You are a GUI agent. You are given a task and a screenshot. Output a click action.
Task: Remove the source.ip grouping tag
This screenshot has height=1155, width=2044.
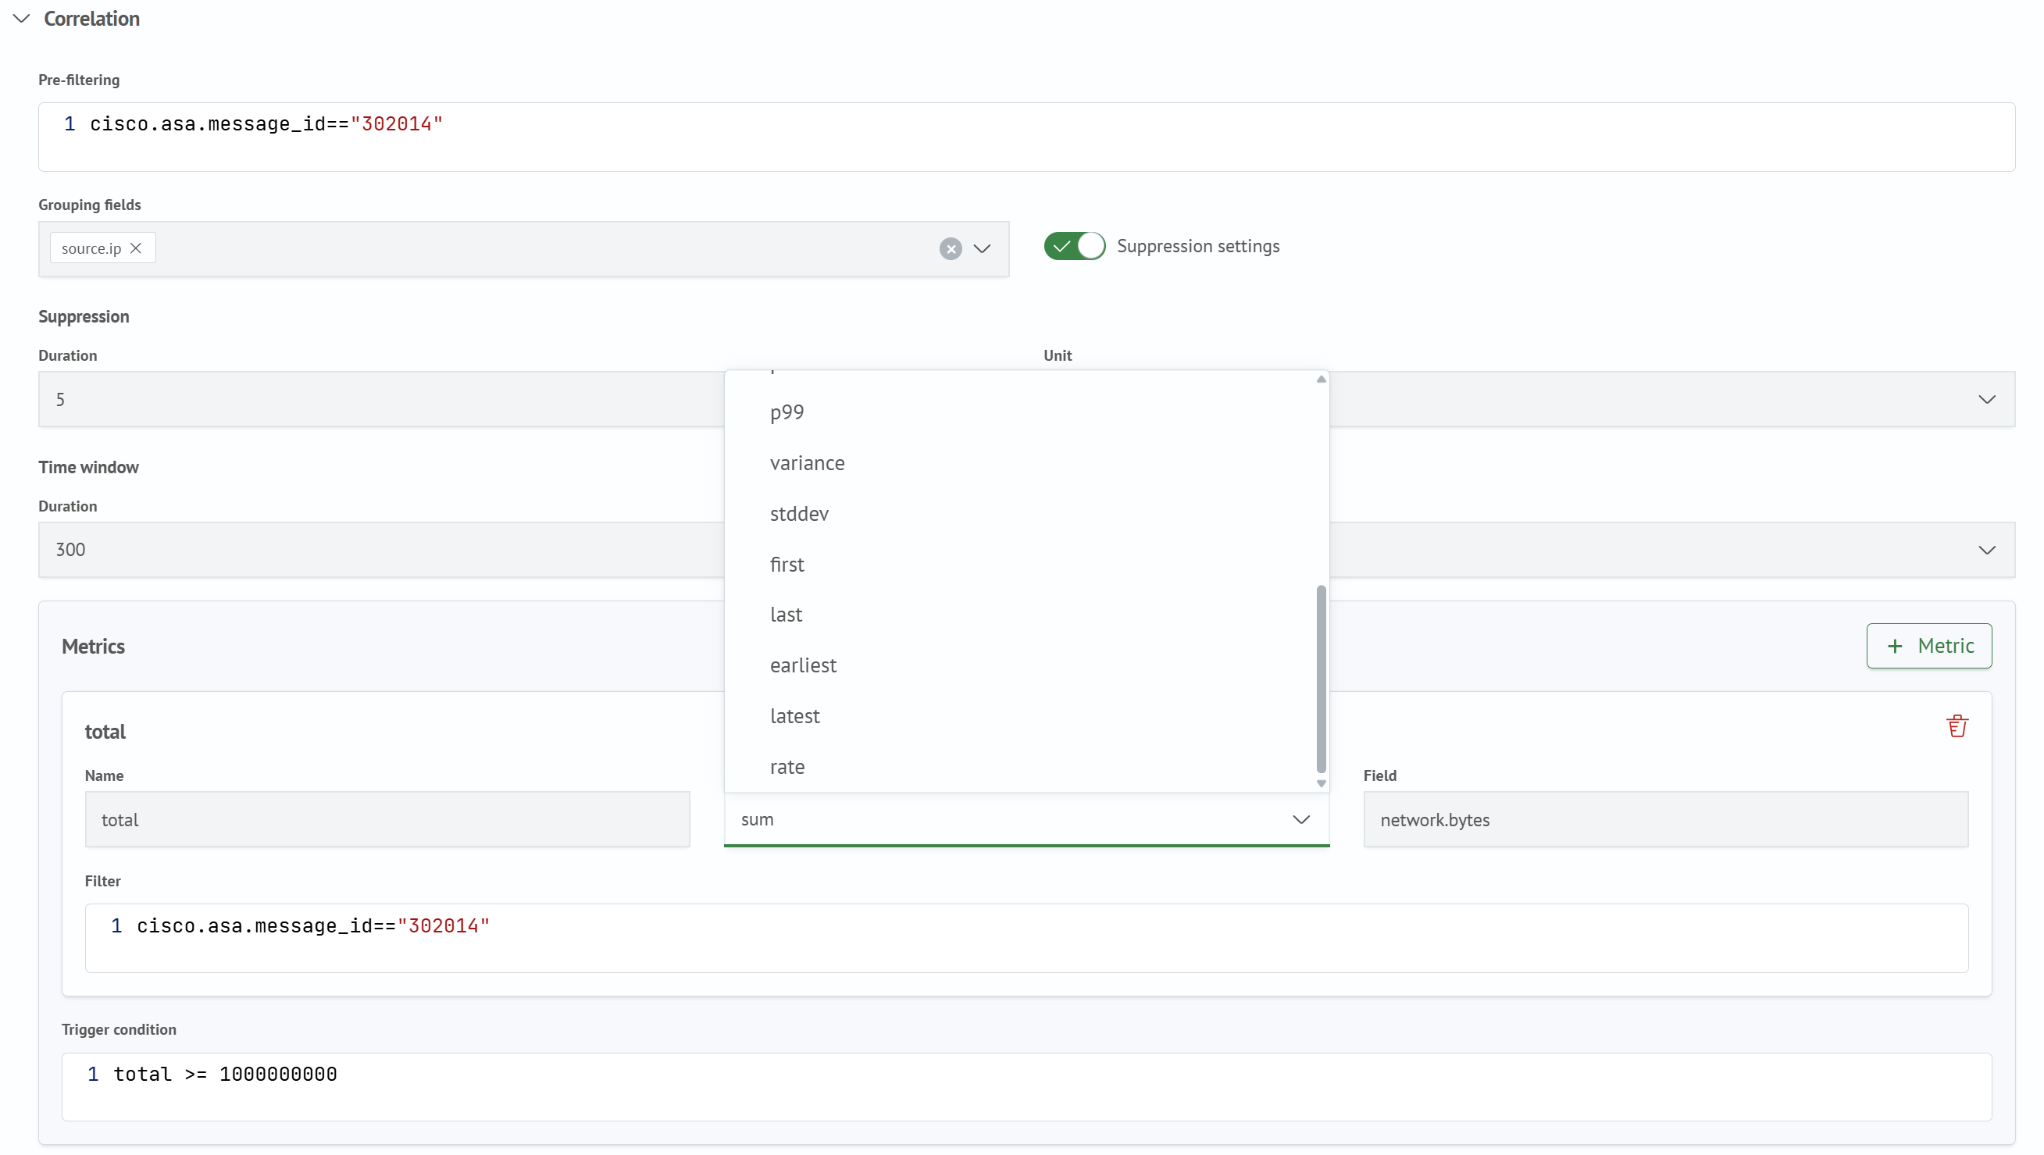pyautogui.click(x=136, y=248)
